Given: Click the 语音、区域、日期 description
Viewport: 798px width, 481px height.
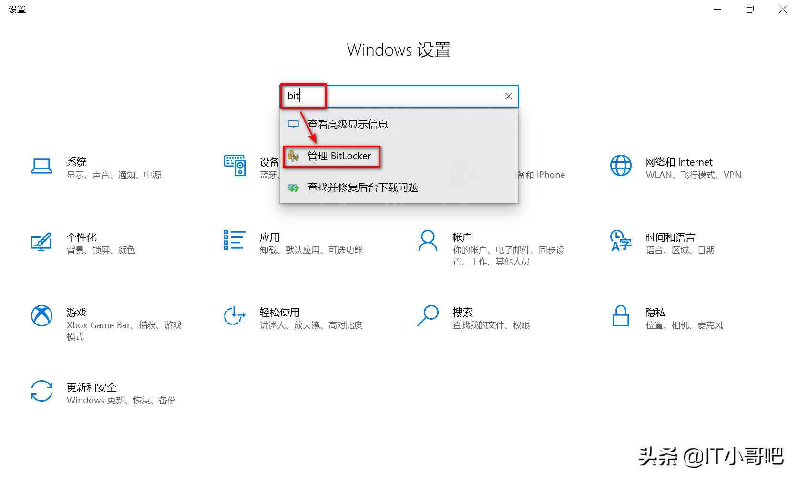Looking at the screenshot, I should click(680, 250).
